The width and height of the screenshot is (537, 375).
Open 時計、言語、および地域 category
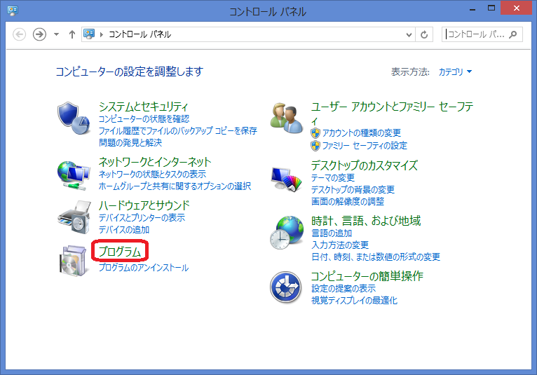tap(366, 221)
